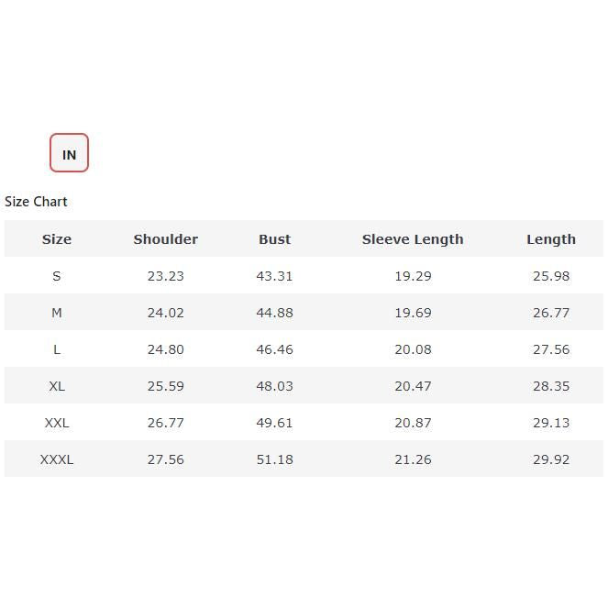Screen dimensions: 608x608
Task: Click the 23.23 shoulder value for S
Action: pyautogui.click(x=166, y=276)
